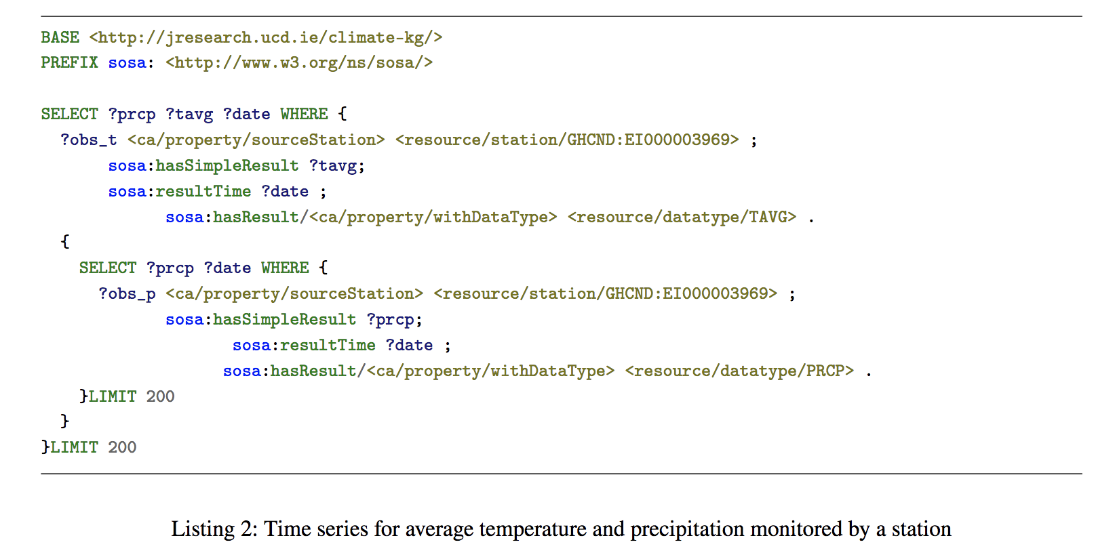The height and width of the screenshot is (557, 1115).
Task: Click the inner SELECT keyword
Action: click(x=107, y=268)
